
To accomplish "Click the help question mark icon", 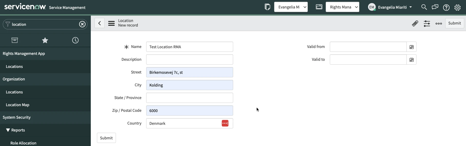I will [x=446, y=7].
